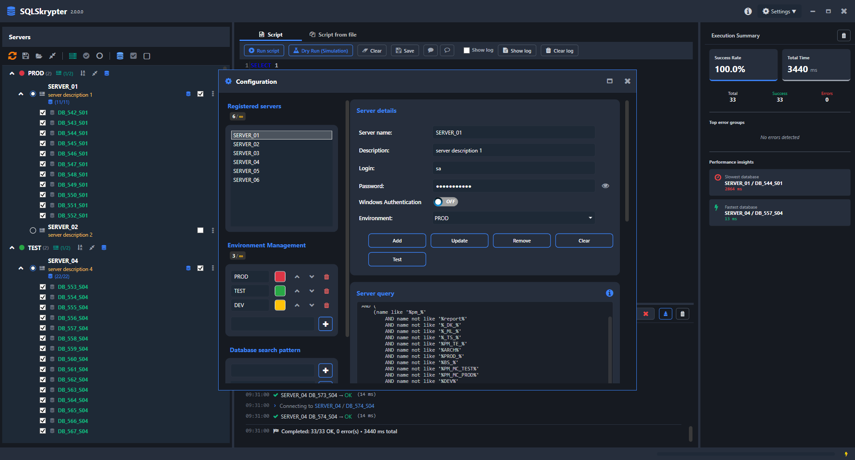
Task: Select the SERVER_04 radio button
Action: [33, 268]
